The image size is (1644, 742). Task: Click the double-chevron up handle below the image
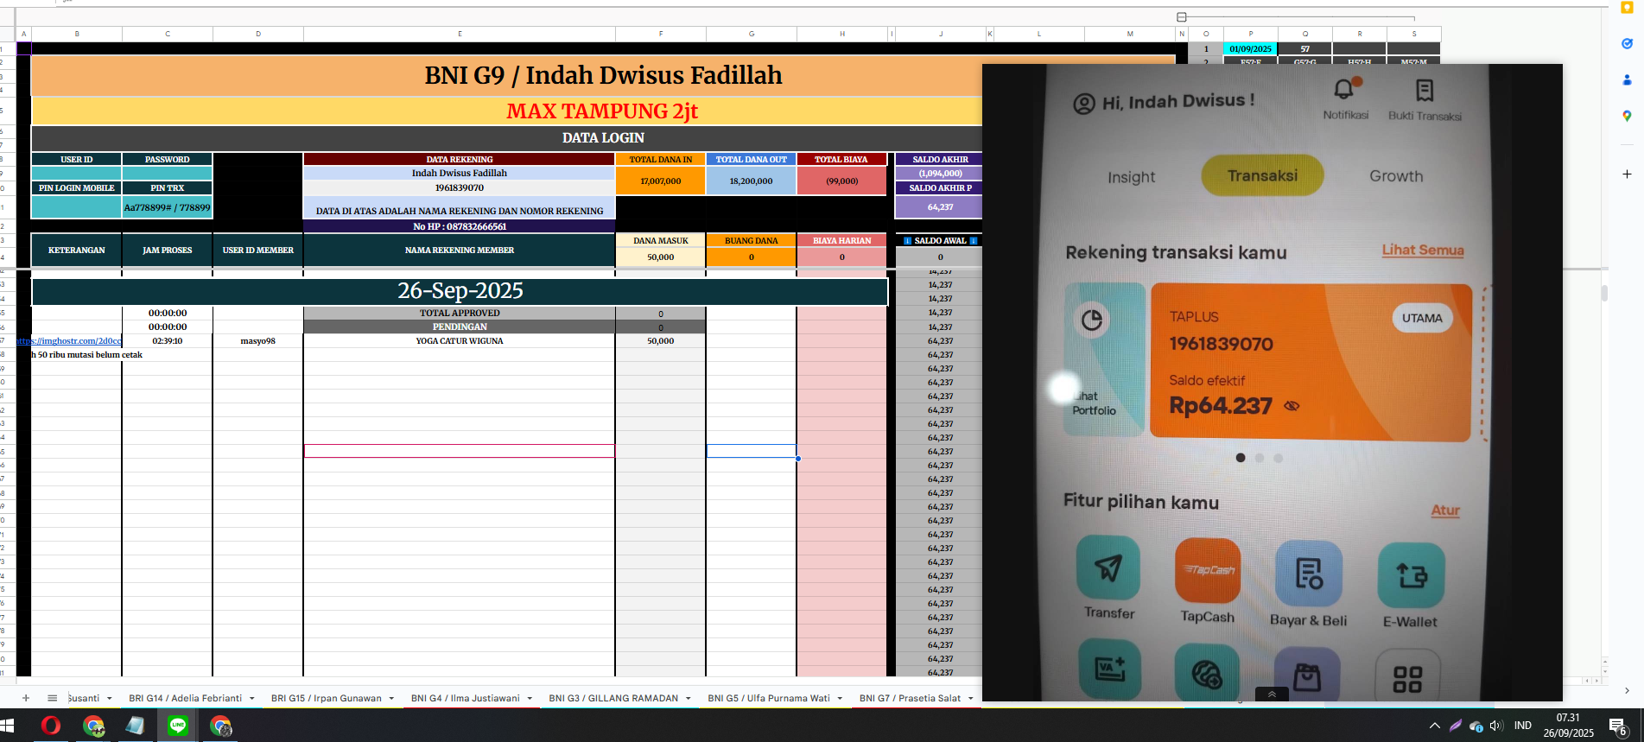click(1272, 694)
